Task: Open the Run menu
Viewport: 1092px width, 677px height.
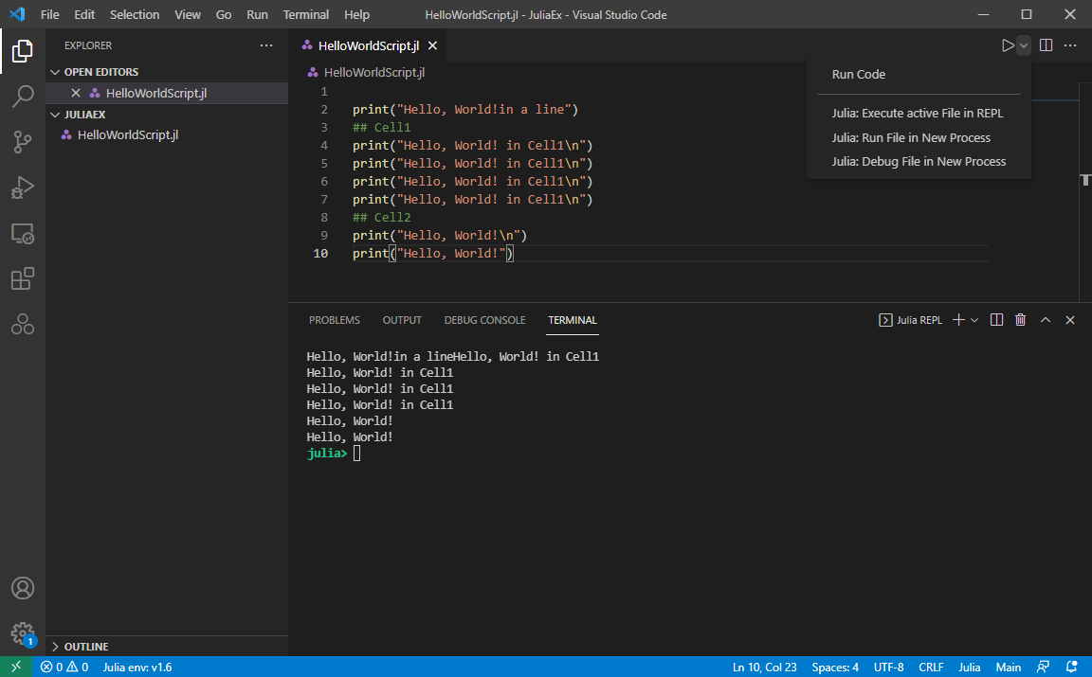Action: pyautogui.click(x=257, y=14)
